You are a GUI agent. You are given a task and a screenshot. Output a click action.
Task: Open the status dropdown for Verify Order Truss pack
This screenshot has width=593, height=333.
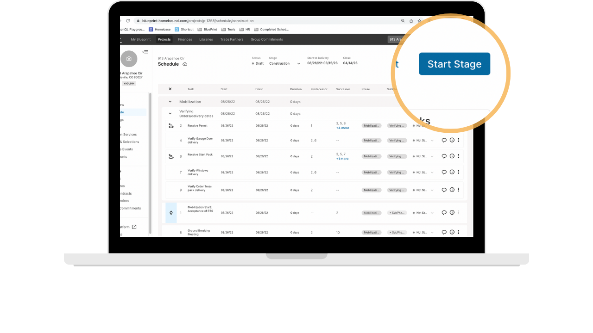pos(423,190)
